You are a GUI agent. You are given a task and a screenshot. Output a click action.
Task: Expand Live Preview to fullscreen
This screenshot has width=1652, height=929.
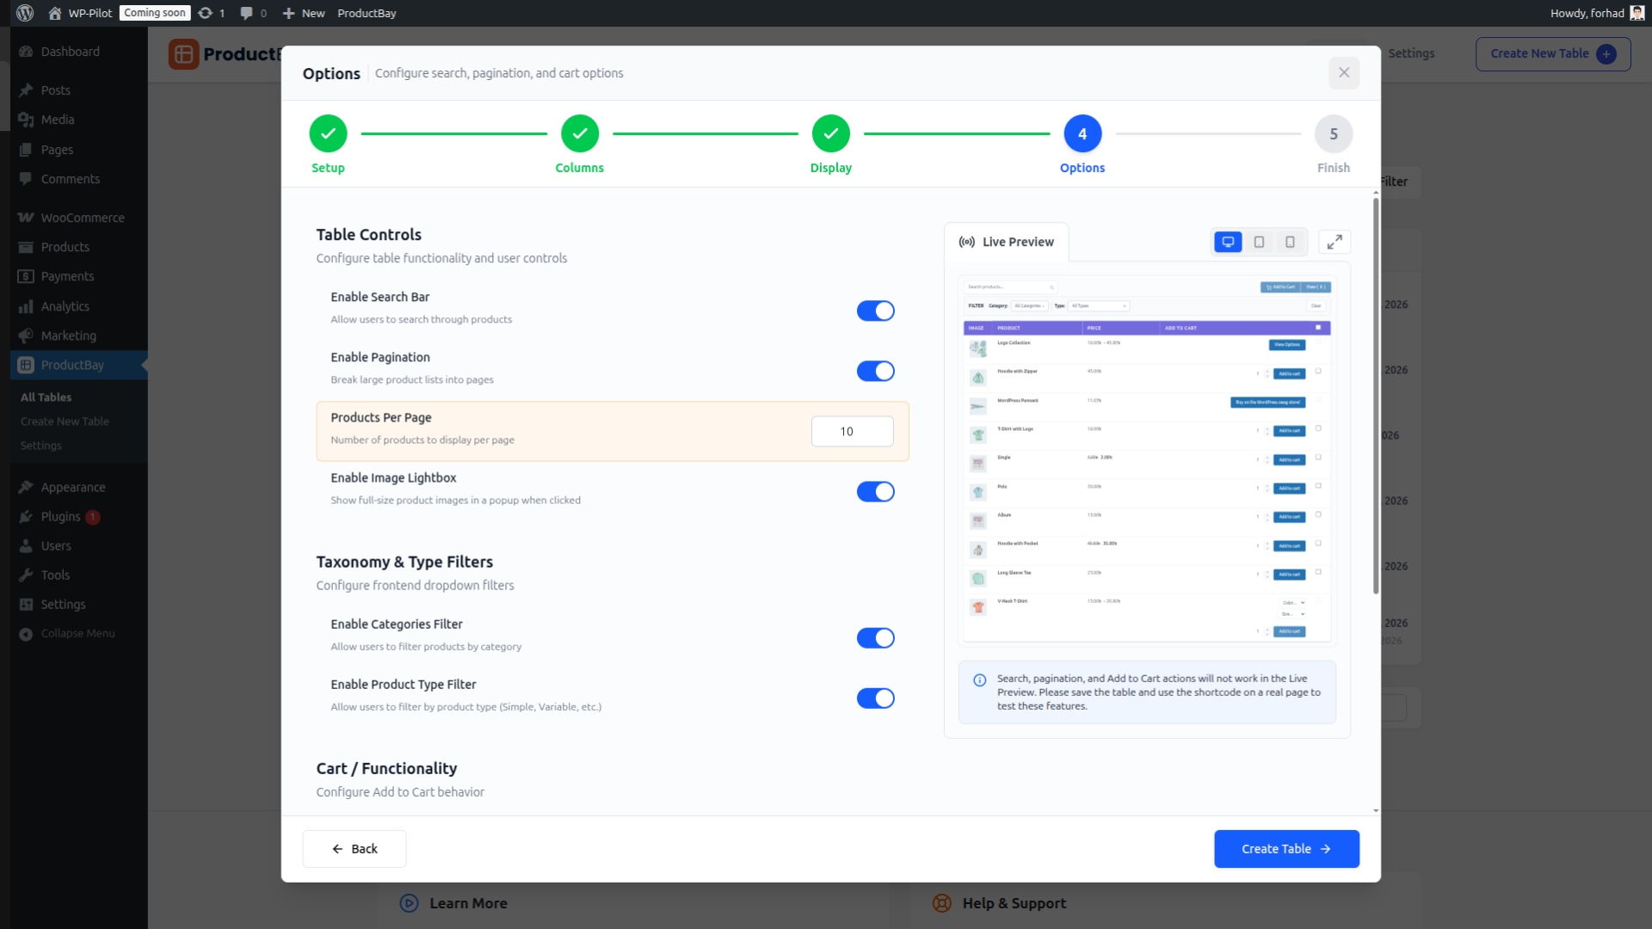pos(1334,242)
